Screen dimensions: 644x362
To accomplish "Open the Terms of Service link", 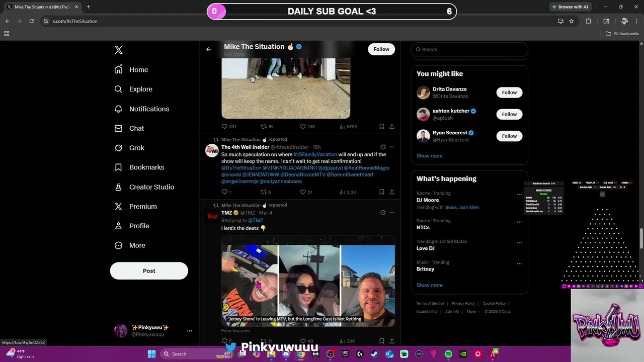I will pyautogui.click(x=430, y=304).
